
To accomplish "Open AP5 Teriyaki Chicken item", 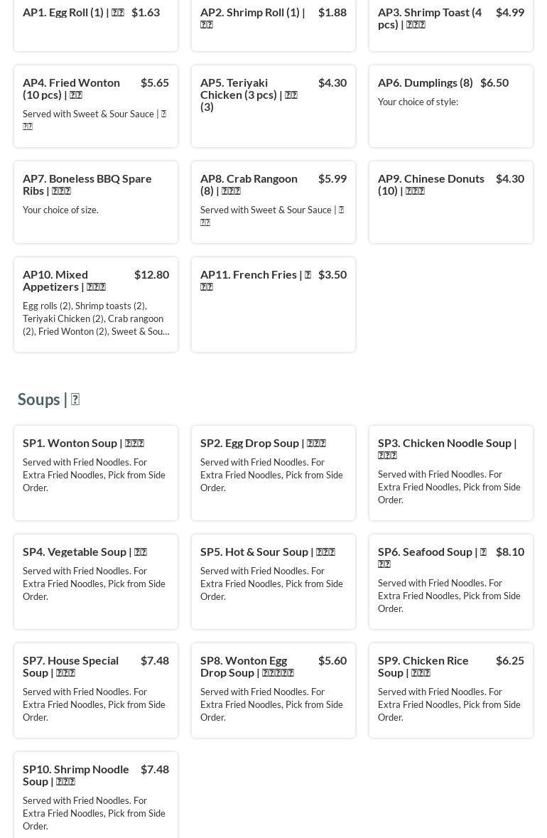I will [x=273, y=106].
